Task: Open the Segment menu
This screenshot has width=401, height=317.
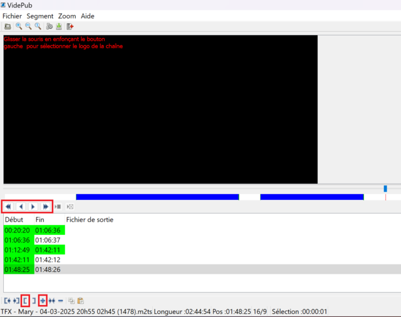Action: 40,16
